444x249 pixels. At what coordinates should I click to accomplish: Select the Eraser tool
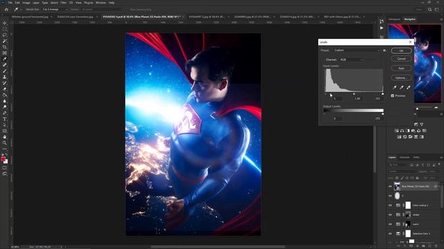click(5, 89)
